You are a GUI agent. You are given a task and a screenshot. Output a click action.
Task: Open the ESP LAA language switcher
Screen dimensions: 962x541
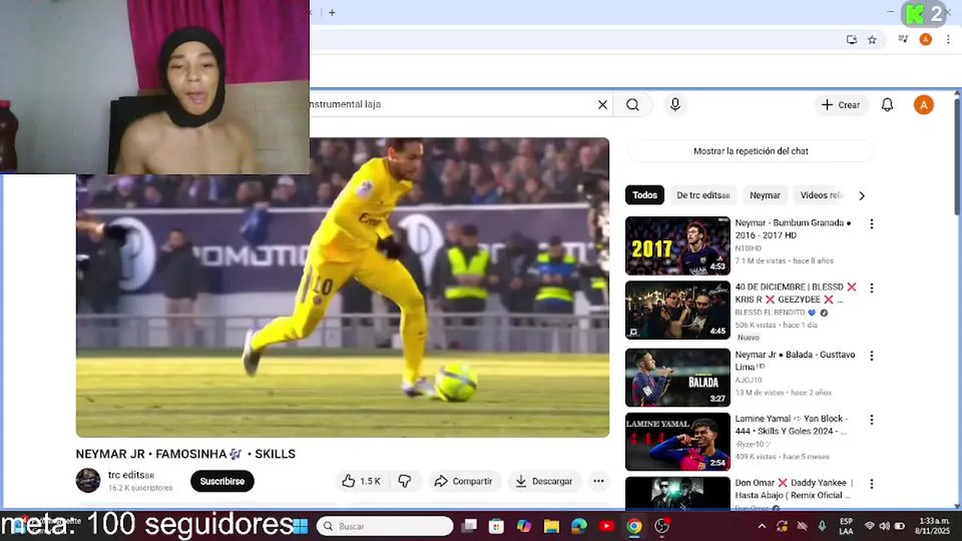click(846, 526)
